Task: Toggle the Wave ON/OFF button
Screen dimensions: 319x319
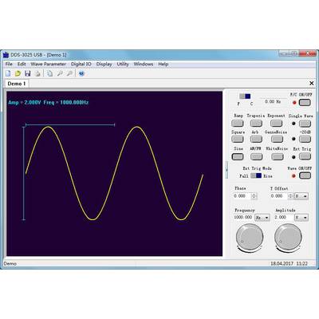Action: [305, 175]
